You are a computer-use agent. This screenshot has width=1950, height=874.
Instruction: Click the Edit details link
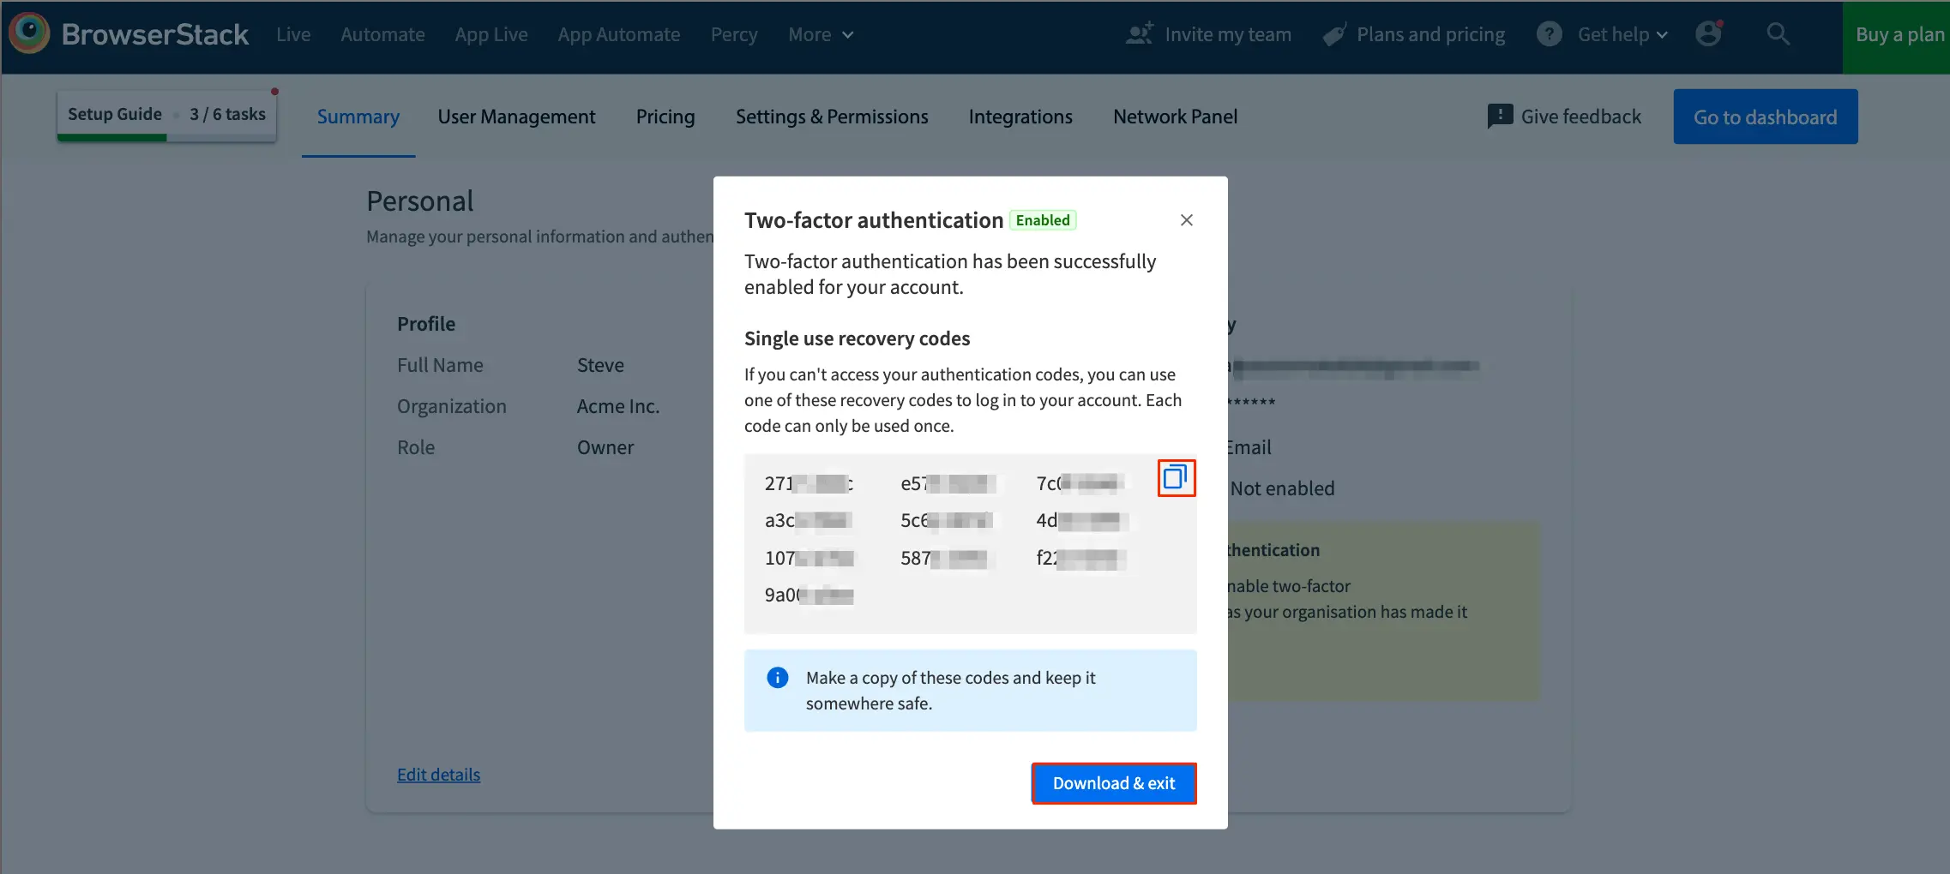tap(438, 775)
